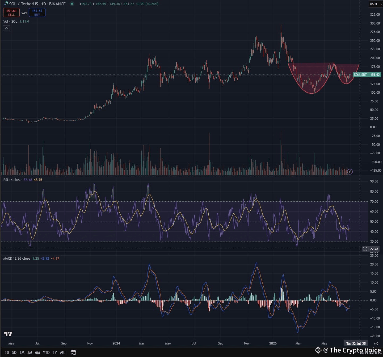Click the 70.00 RSI axis label
The image size is (383, 357).
pyautogui.click(x=374, y=202)
